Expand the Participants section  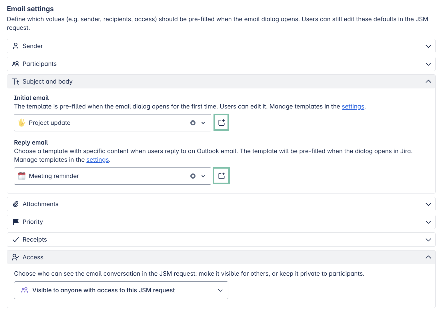coord(428,64)
